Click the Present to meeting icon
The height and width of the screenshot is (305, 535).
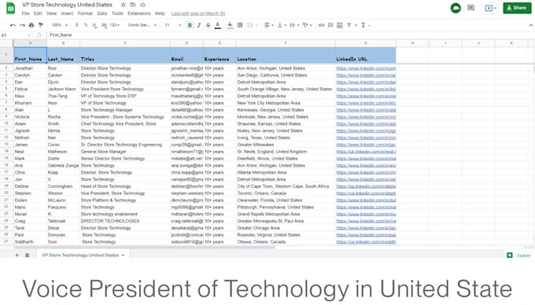pos(490,8)
